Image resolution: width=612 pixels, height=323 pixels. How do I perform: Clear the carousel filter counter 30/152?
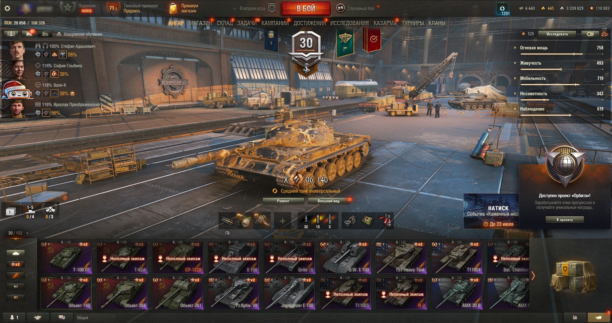tap(27, 233)
